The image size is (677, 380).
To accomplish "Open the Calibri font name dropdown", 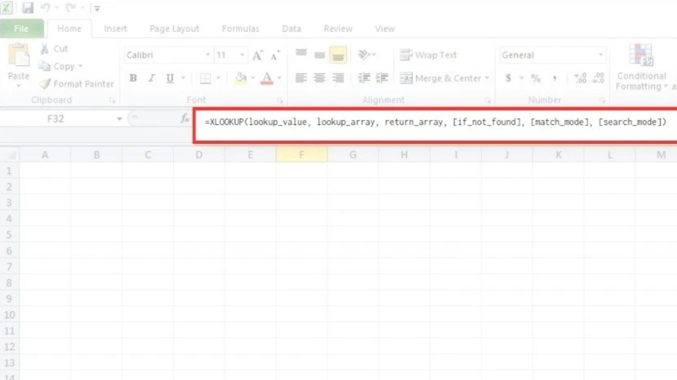I will coord(208,55).
